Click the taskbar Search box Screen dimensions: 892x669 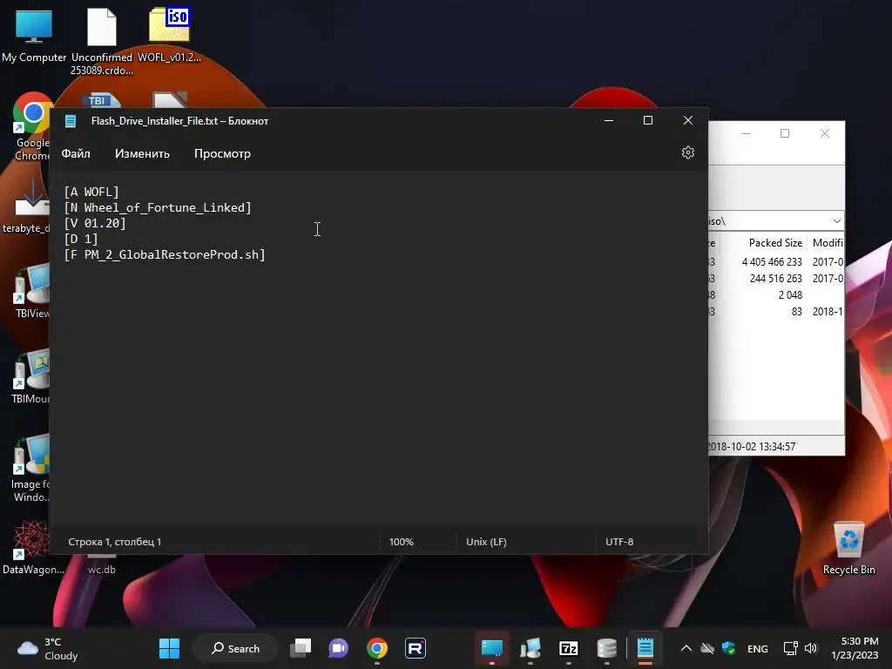point(235,648)
